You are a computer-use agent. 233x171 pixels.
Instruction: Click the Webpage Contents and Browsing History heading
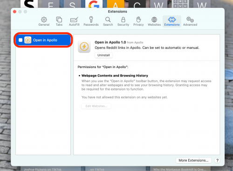[x=115, y=75]
